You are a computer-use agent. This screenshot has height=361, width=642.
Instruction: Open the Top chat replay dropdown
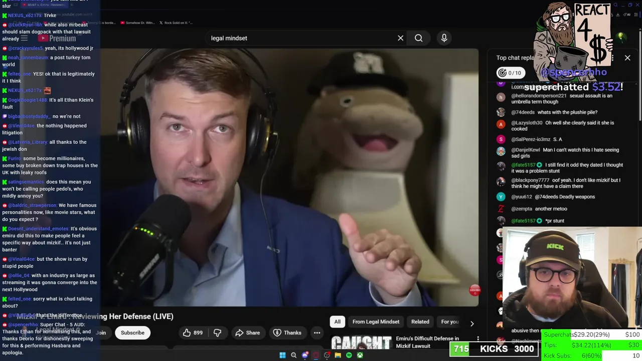pyautogui.click(x=516, y=58)
